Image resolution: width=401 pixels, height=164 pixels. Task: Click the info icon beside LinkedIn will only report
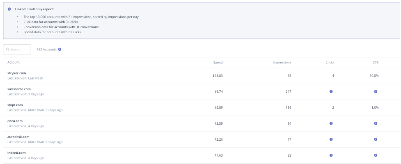[9, 9]
